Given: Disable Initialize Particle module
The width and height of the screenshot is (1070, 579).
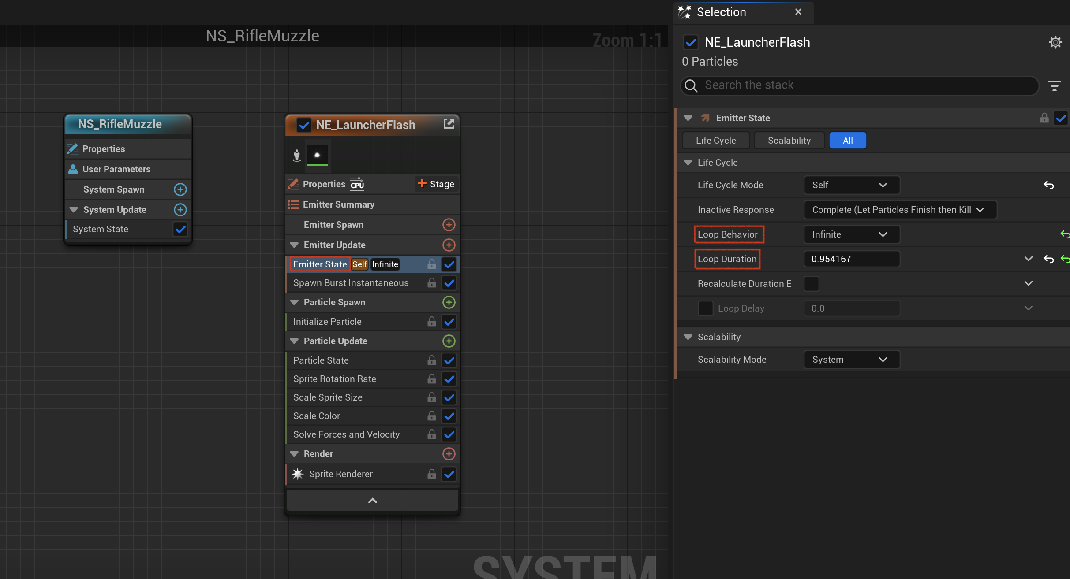Looking at the screenshot, I should coord(449,322).
